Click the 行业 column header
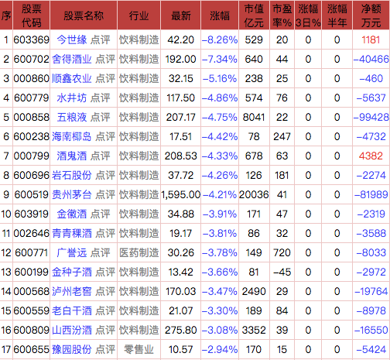 point(139,15)
